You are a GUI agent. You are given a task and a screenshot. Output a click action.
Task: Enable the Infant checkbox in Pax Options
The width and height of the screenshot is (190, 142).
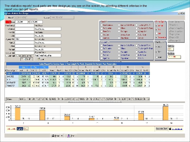click(x=156, y=57)
